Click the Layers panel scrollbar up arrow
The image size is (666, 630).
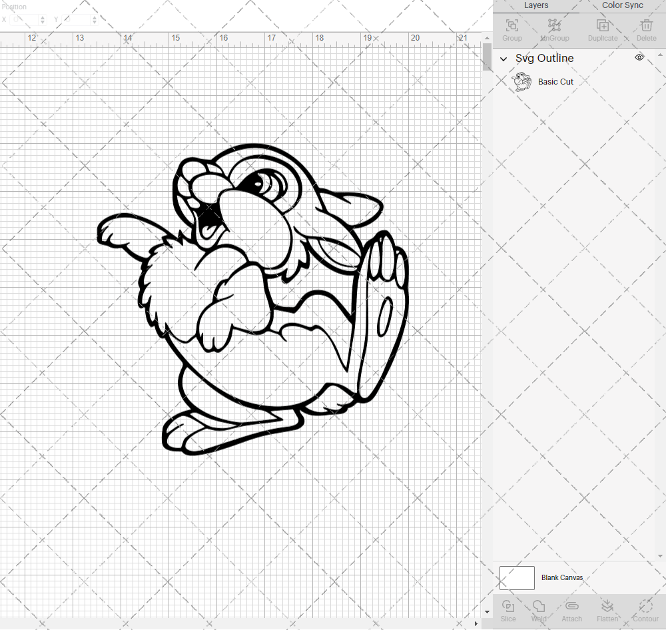659,55
